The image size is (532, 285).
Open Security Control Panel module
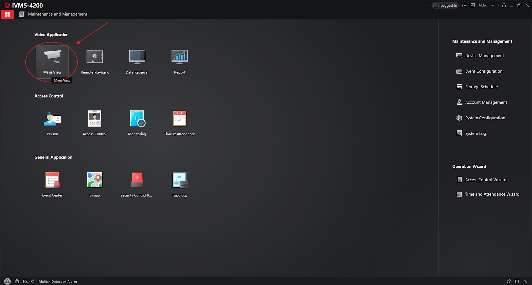point(137,184)
